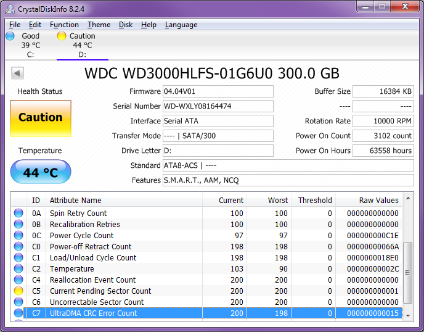The image size is (424, 332).
Task: Click the Standard field ATA8-ACS
Action: tap(288, 165)
